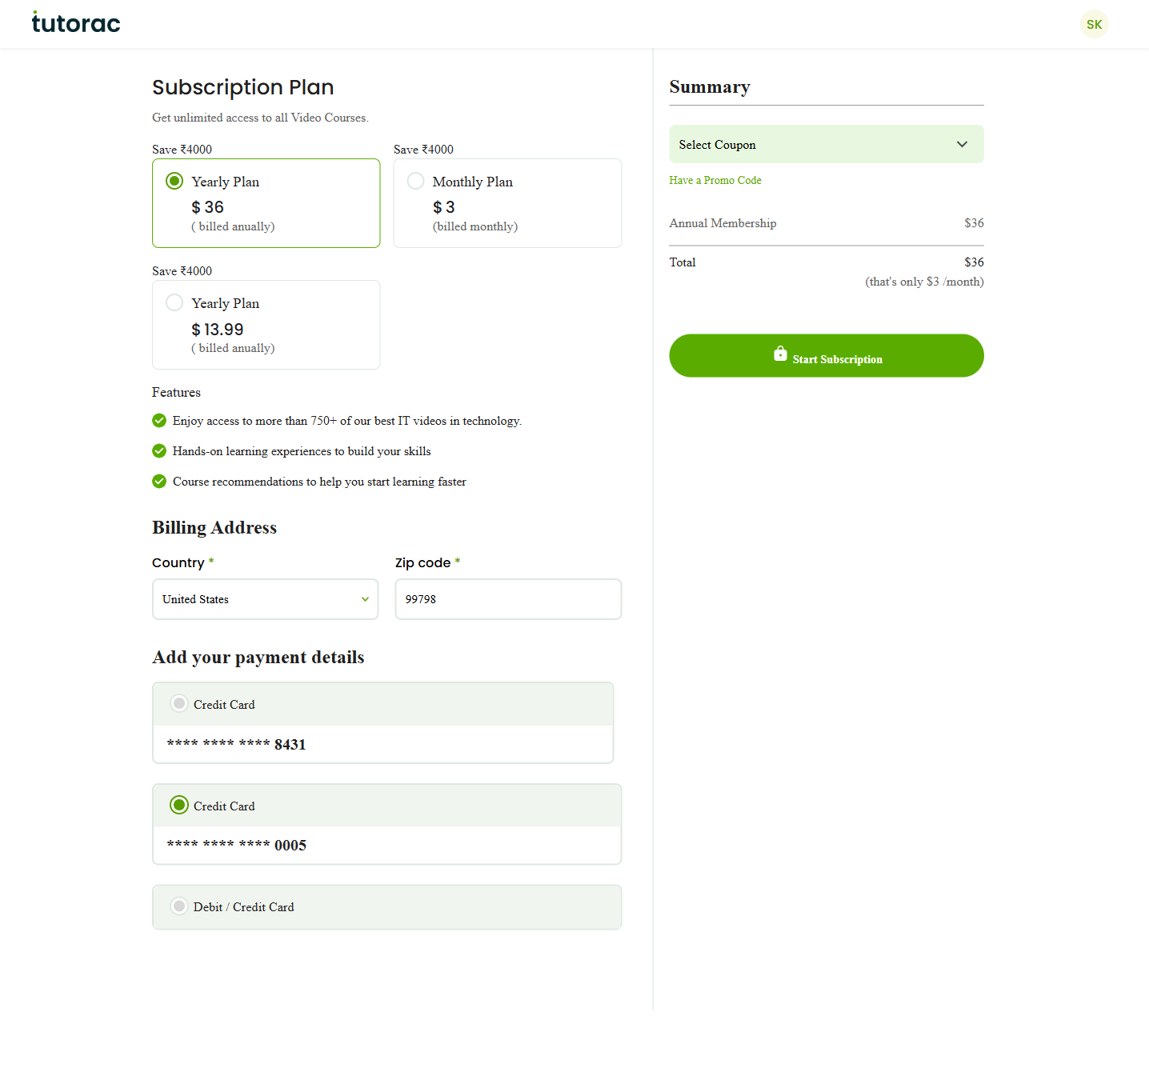Click the Billing Address heading
Viewport: 1149px width, 1084px height.
click(x=214, y=528)
